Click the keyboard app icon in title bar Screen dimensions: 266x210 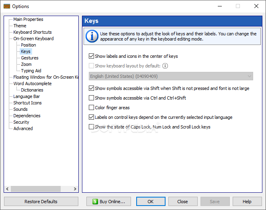point(7,6)
